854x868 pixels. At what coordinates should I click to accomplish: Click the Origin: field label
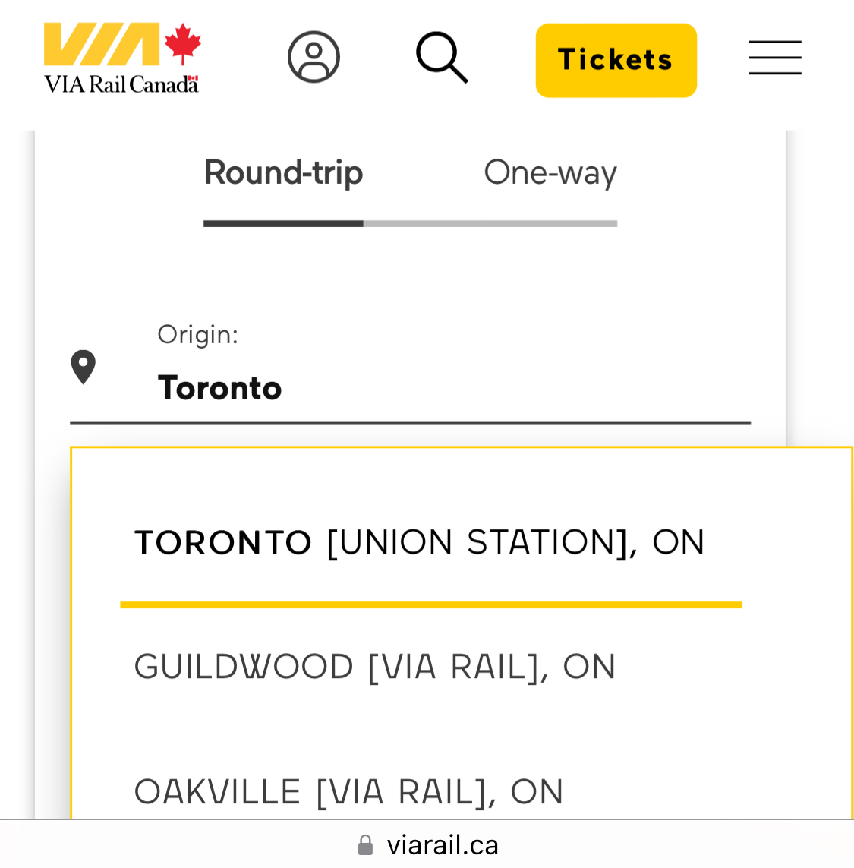tap(197, 334)
